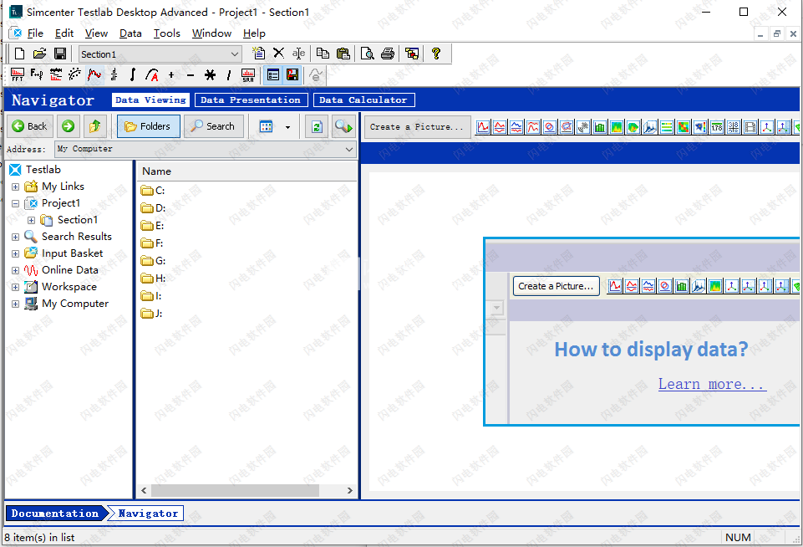The width and height of the screenshot is (803, 547).
Task: Select the C: drive folder
Action: [153, 191]
